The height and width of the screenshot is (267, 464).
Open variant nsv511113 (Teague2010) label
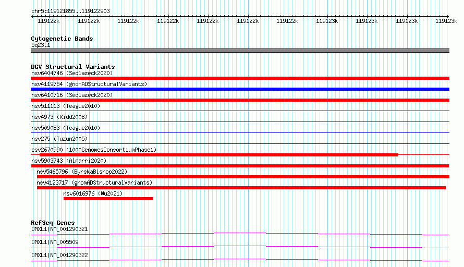[x=66, y=106]
